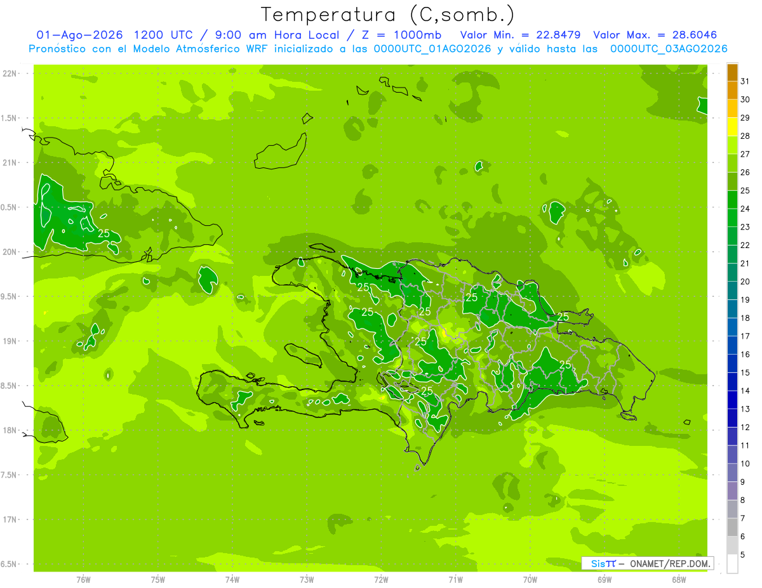Click the 73W longitude axis label
The width and height of the screenshot is (762, 588).
(x=307, y=580)
